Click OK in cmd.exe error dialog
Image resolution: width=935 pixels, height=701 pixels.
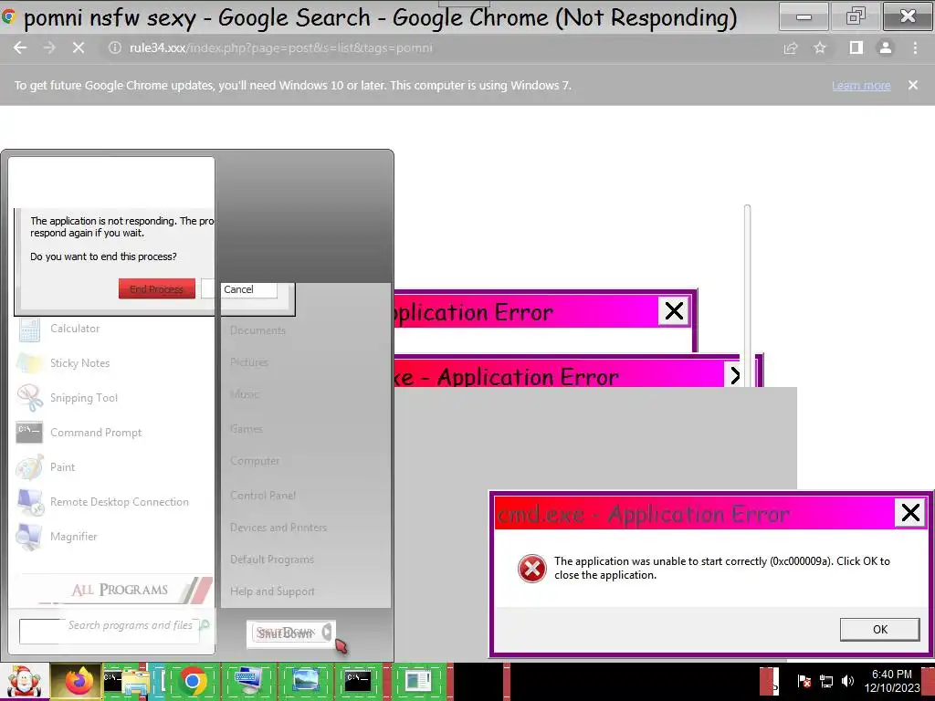879,630
